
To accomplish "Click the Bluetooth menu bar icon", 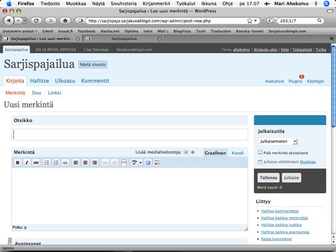I will (316, 3).
